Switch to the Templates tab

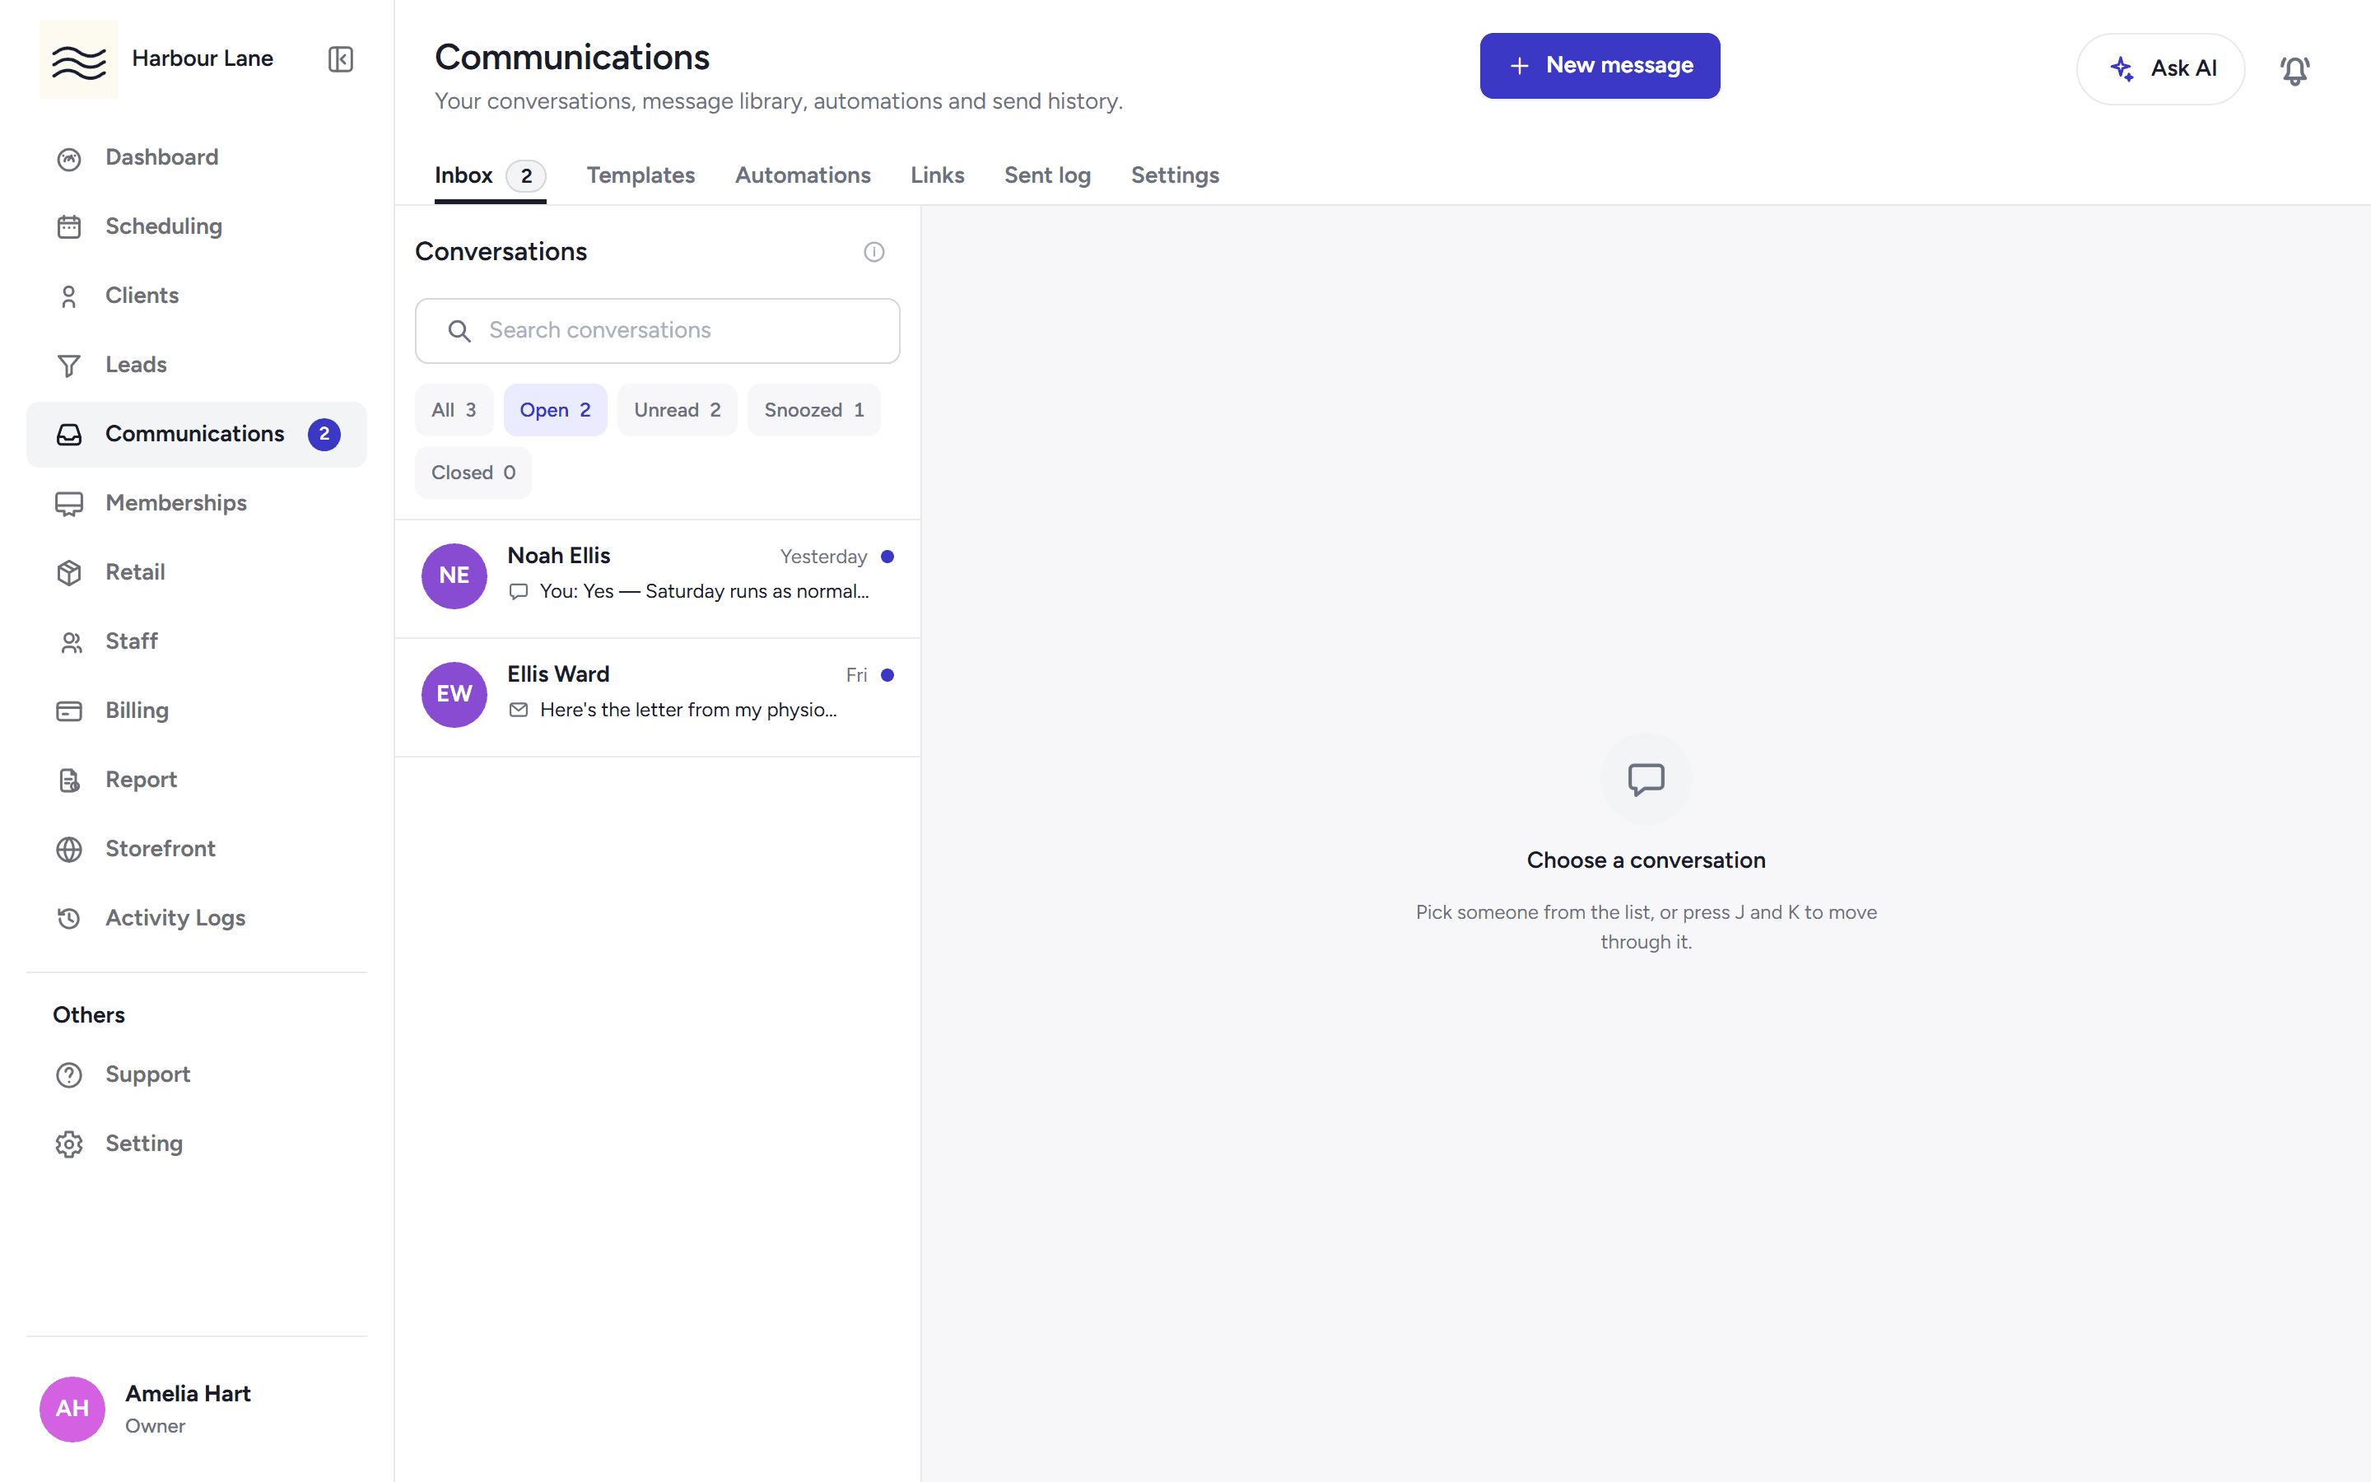[640, 175]
